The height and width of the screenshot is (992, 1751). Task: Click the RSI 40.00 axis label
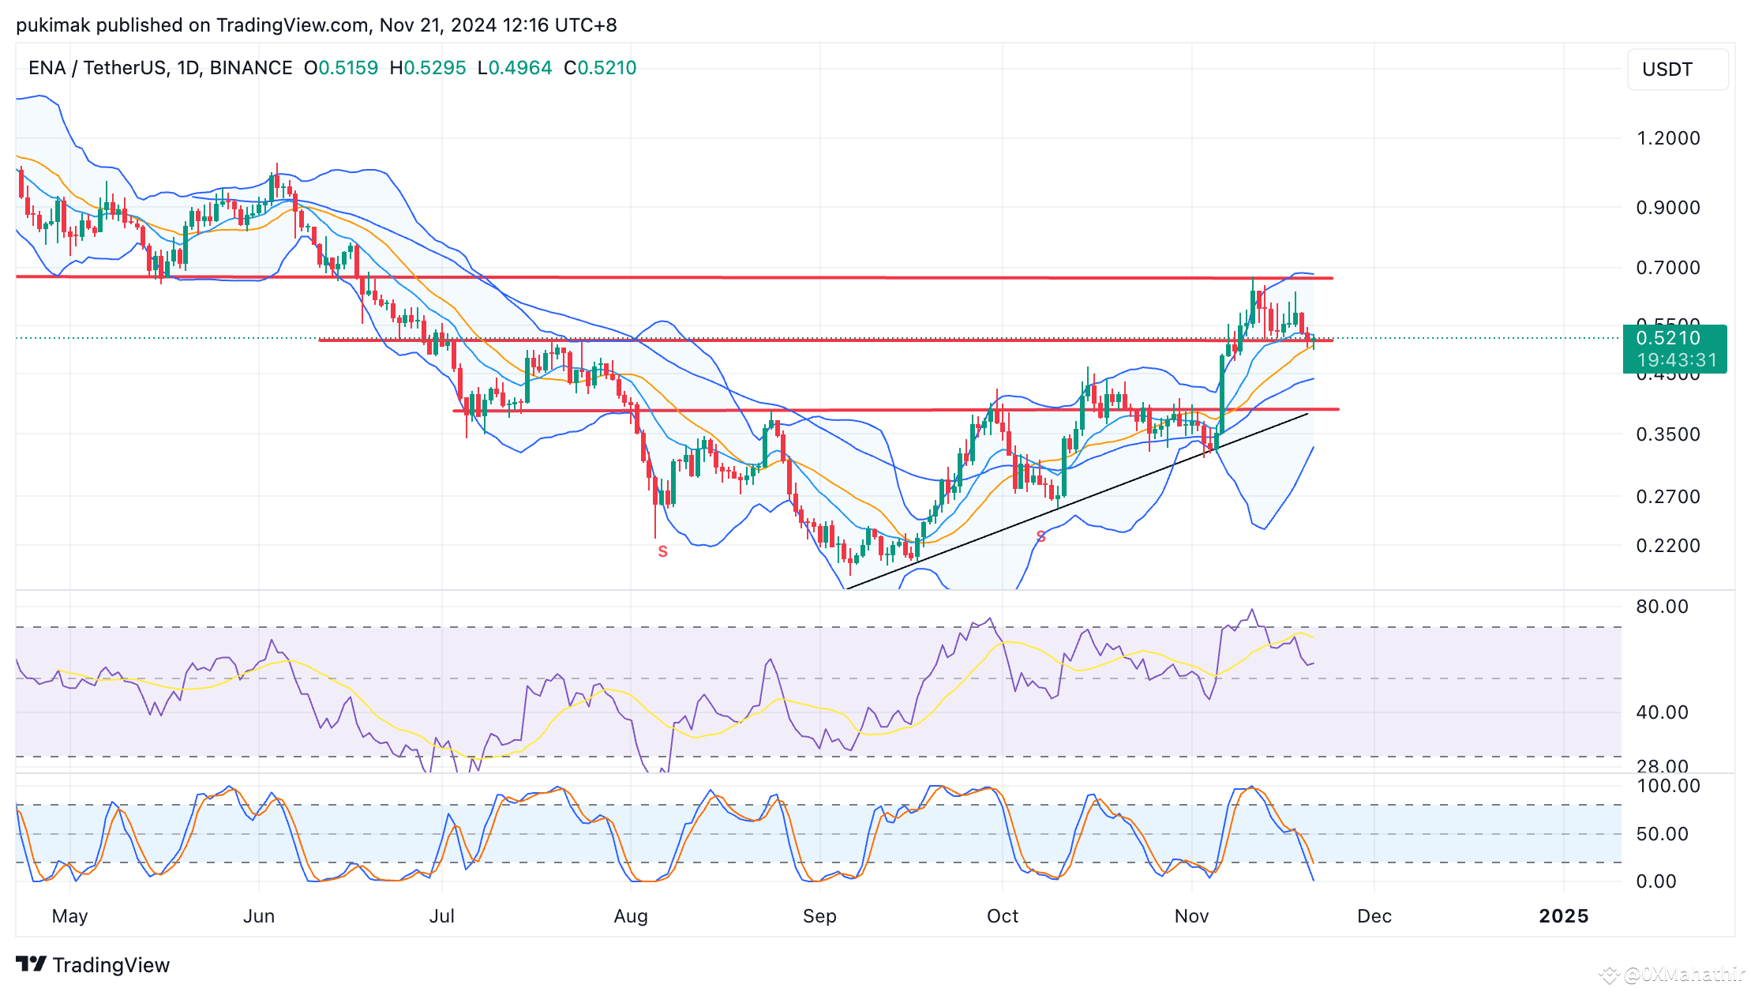1662,712
